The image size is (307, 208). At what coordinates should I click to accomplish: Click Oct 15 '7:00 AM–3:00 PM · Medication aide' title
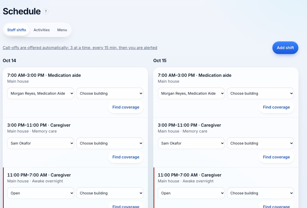(x=195, y=75)
